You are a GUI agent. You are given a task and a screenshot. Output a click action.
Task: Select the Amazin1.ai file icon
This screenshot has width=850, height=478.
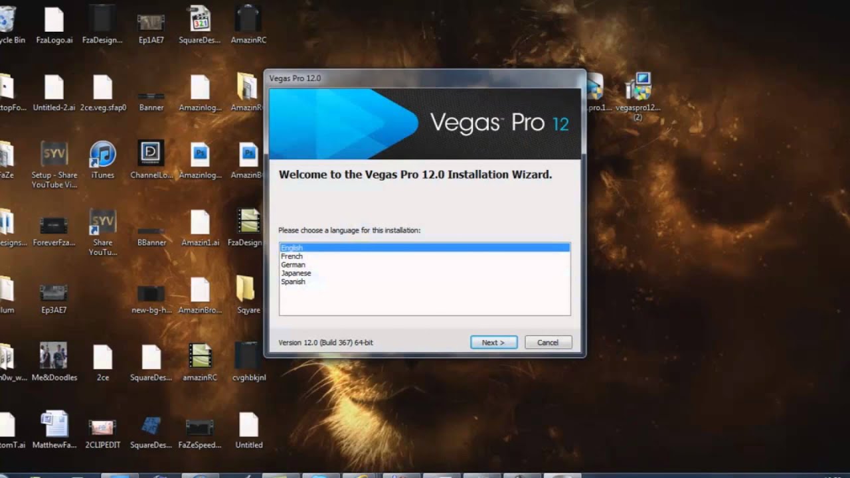tap(200, 228)
